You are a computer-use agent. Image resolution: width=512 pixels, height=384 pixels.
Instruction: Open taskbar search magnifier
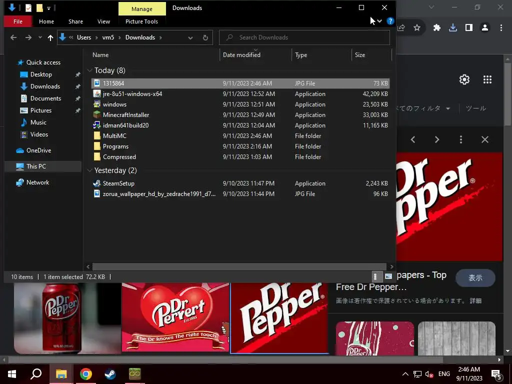pos(36,374)
